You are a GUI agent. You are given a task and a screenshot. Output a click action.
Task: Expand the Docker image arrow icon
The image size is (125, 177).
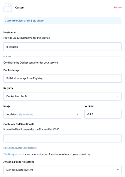pos(118,78)
